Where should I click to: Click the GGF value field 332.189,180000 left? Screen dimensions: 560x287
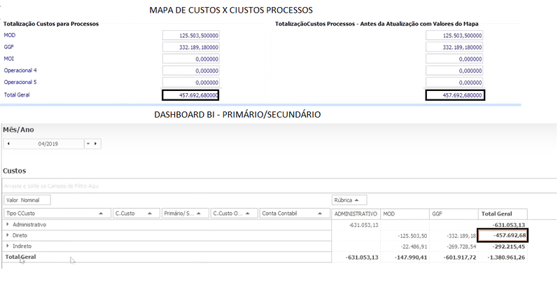pos(190,47)
